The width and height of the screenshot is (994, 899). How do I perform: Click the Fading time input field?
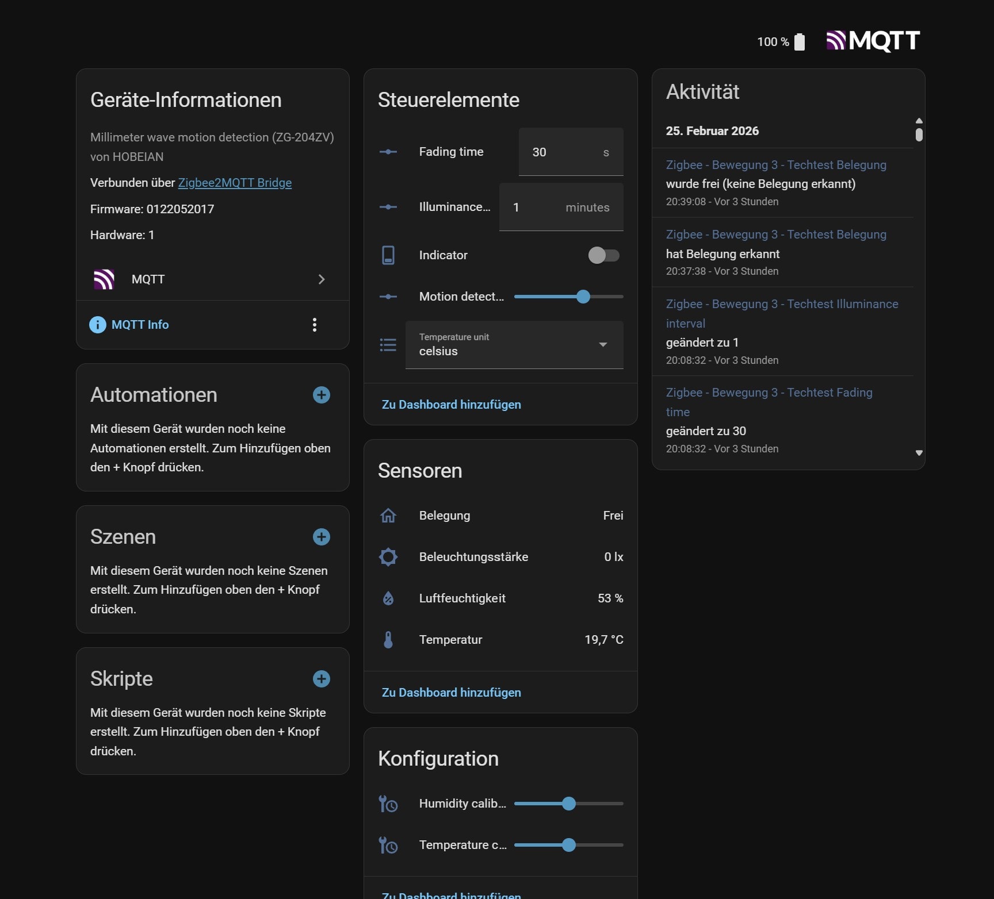click(564, 152)
